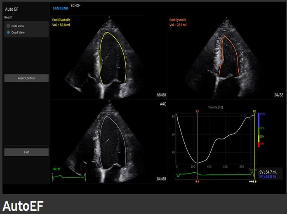Screen dimensions: 287x214
Task: Select the Dual View radio button
Action: (x=8, y=26)
